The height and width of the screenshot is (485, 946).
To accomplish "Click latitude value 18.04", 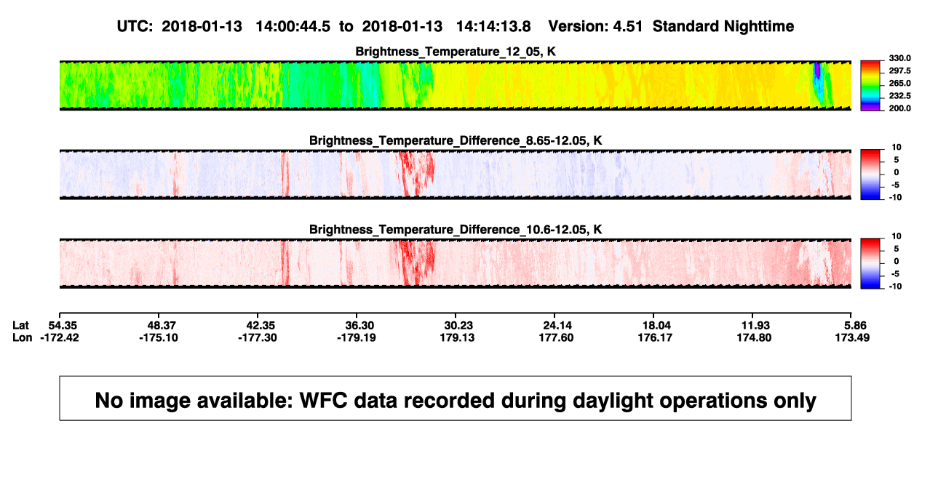I will tap(656, 325).
